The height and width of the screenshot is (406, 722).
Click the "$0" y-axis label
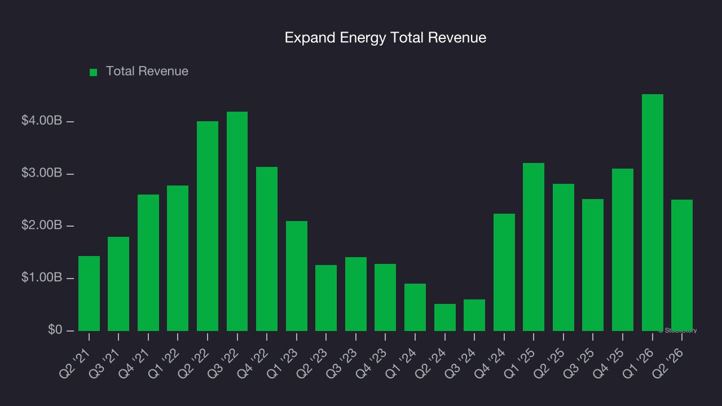coord(55,330)
